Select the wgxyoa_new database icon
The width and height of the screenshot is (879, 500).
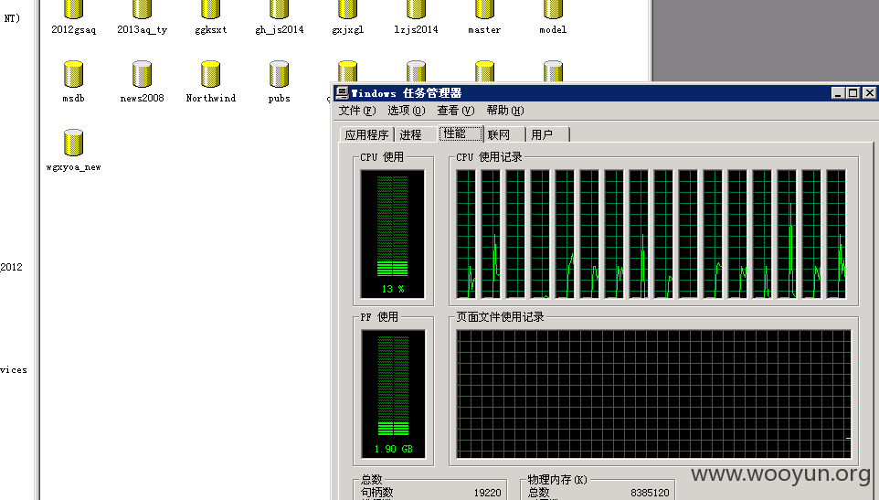click(x=73, y=143)
